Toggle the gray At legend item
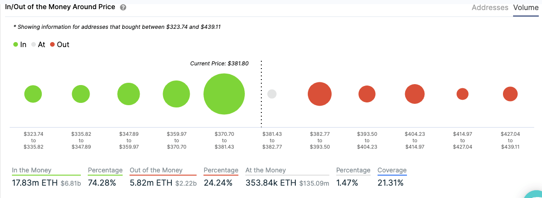Image resolution: width=542 pixels, height=198 pixels. click(38, 45)
